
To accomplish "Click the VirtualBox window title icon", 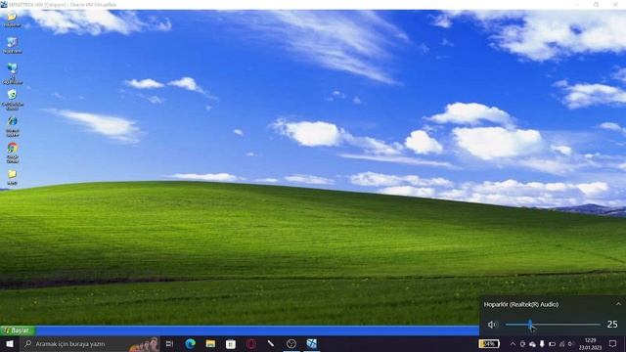I will coord(4,4).
